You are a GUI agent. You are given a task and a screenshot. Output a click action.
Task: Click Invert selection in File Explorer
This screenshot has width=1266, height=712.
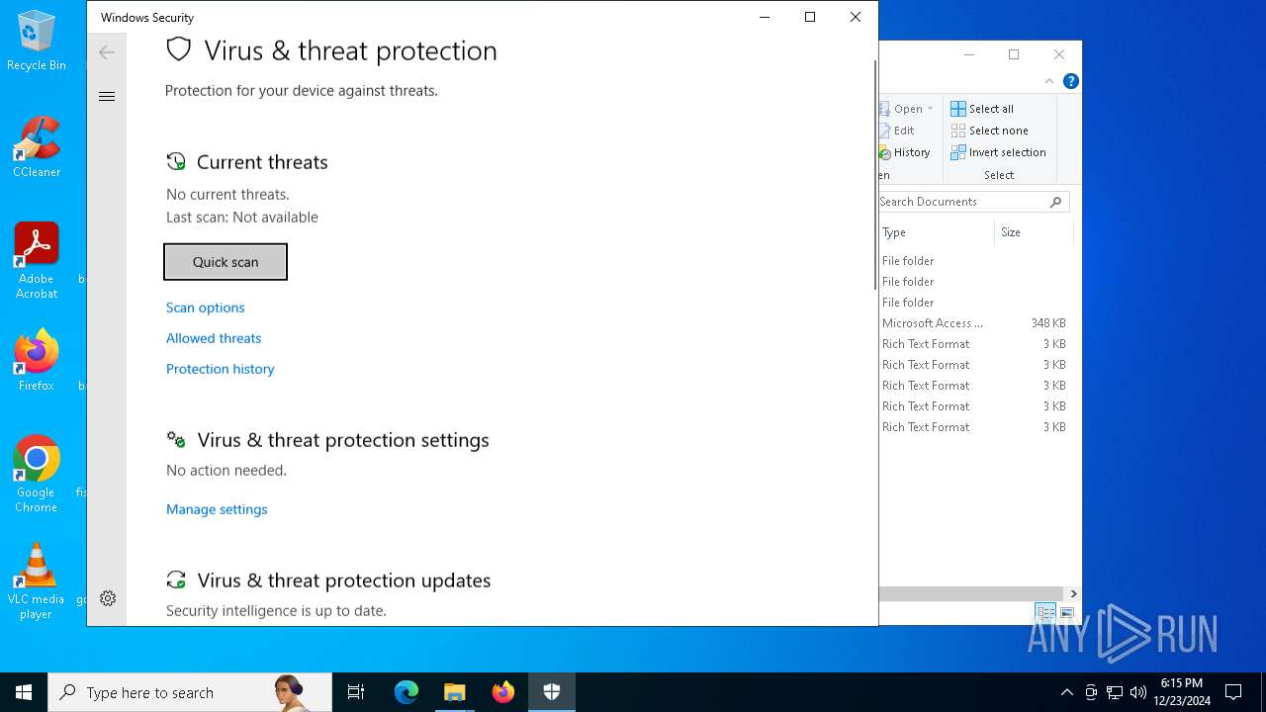[998, 152]
